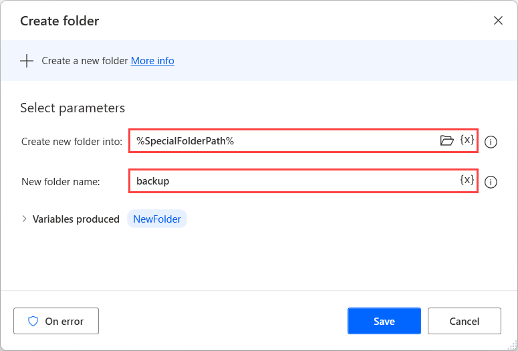Grab the dialog resize grip corner
This screenshot has width=518, height=351.
point(513,346)
